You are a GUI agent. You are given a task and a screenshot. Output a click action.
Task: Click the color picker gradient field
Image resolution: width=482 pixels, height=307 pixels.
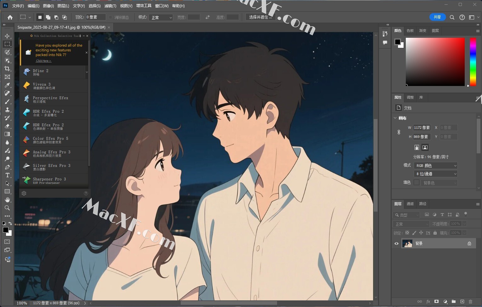pos(435,62)
